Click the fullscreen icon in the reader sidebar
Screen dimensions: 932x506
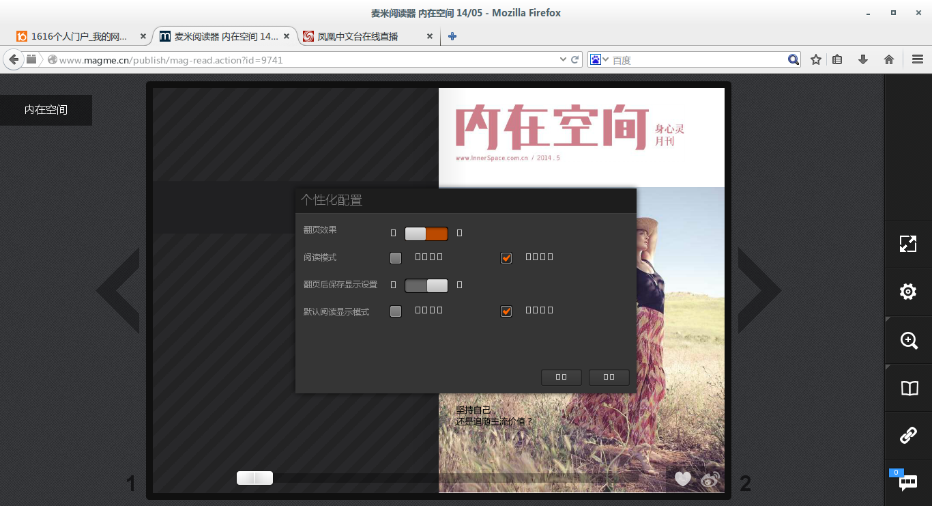pos(908,244)
